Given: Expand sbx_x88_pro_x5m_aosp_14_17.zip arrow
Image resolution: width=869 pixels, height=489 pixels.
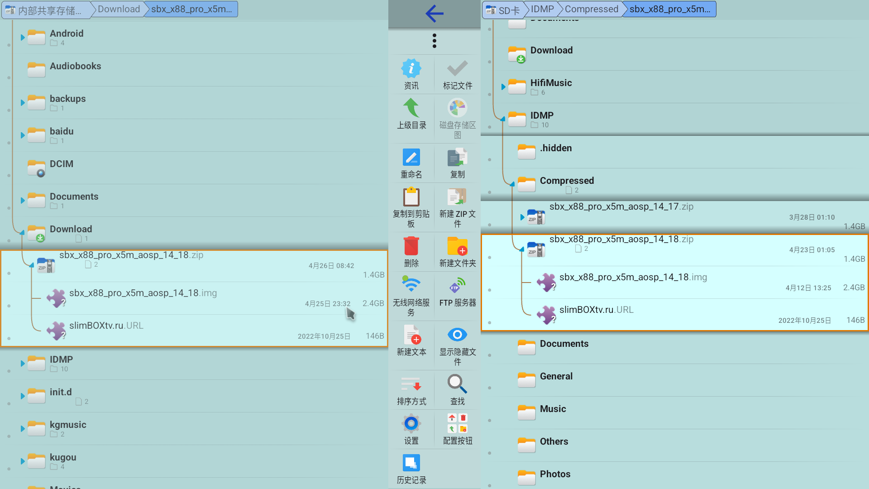Looking at the screenshot, I should click(x=522, y=217).
